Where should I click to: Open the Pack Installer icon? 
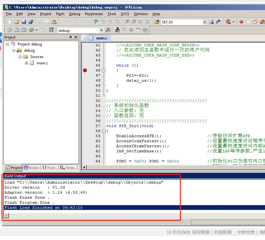coord(145,30)
